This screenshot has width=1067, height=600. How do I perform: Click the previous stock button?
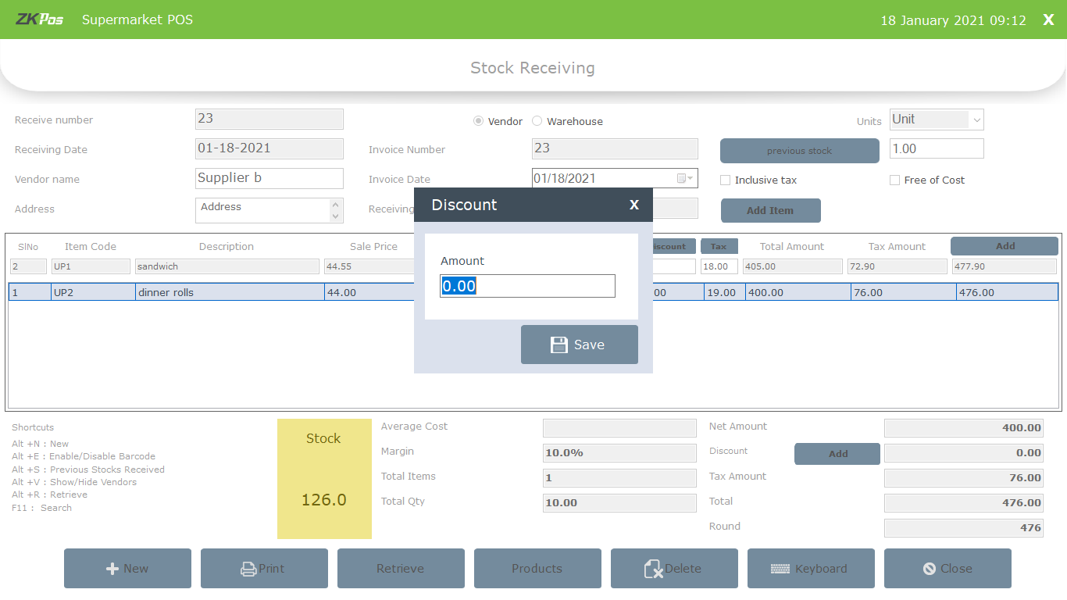[800, 151]
